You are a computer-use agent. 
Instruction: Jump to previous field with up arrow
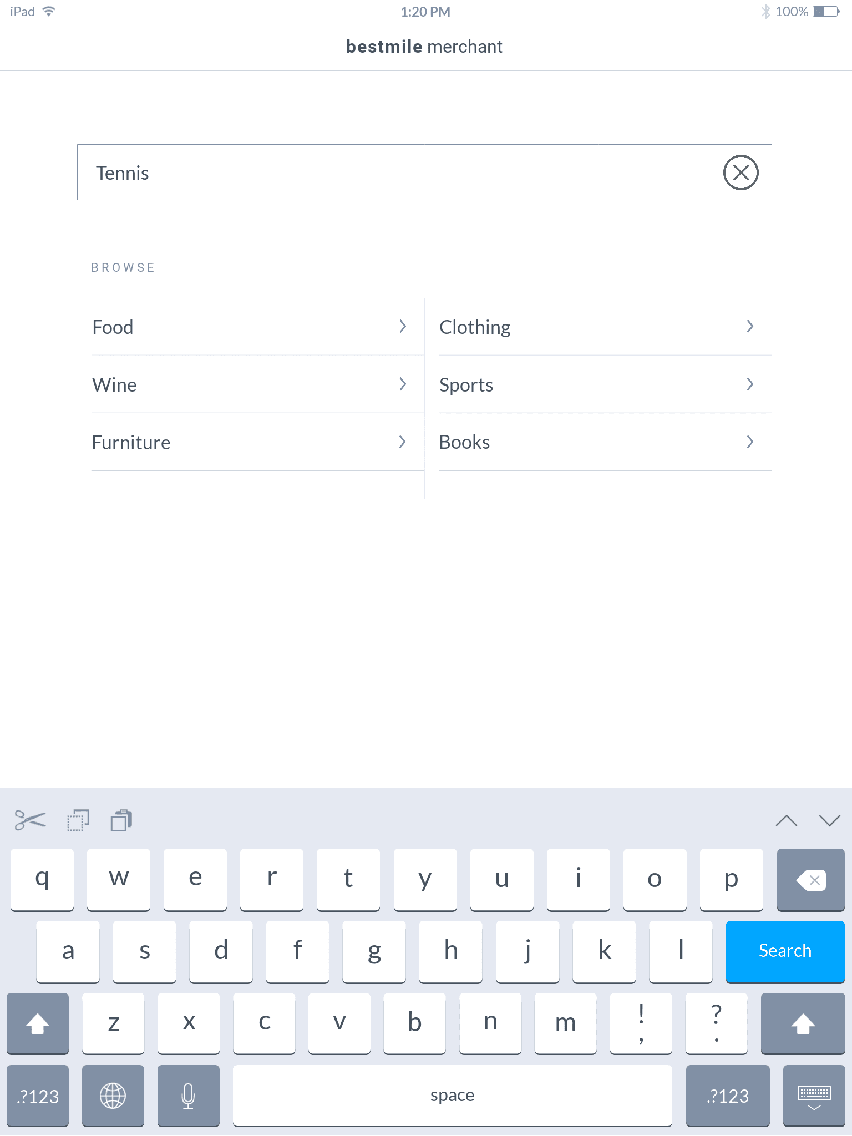786,820
